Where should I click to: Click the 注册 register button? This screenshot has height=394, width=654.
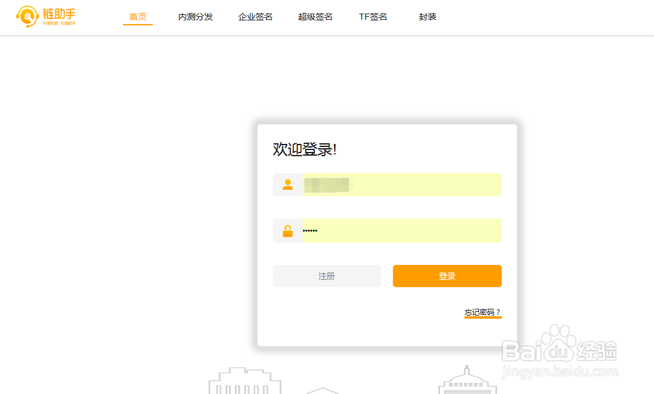point(327,275)
